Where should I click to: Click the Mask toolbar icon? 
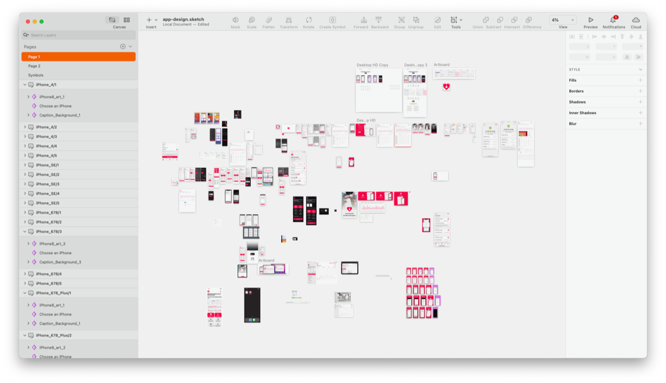pyautogui.click(x=235, y=20)
